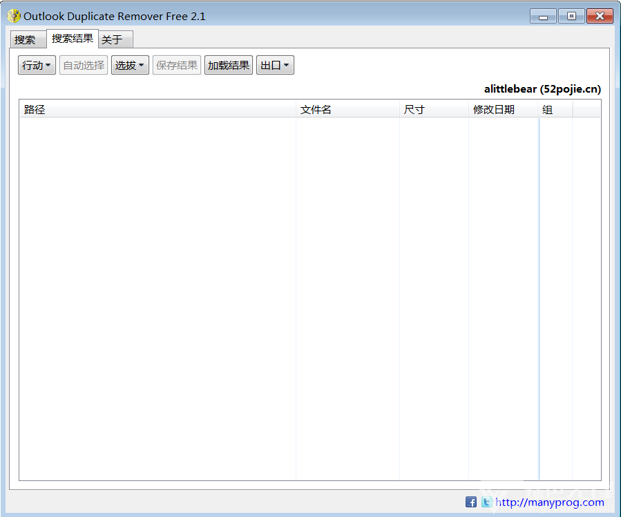Viewport: 621px width, 517px height.
Task: Click the 自动选择 button
Action: pyautogui.click(x=84, y=65)
